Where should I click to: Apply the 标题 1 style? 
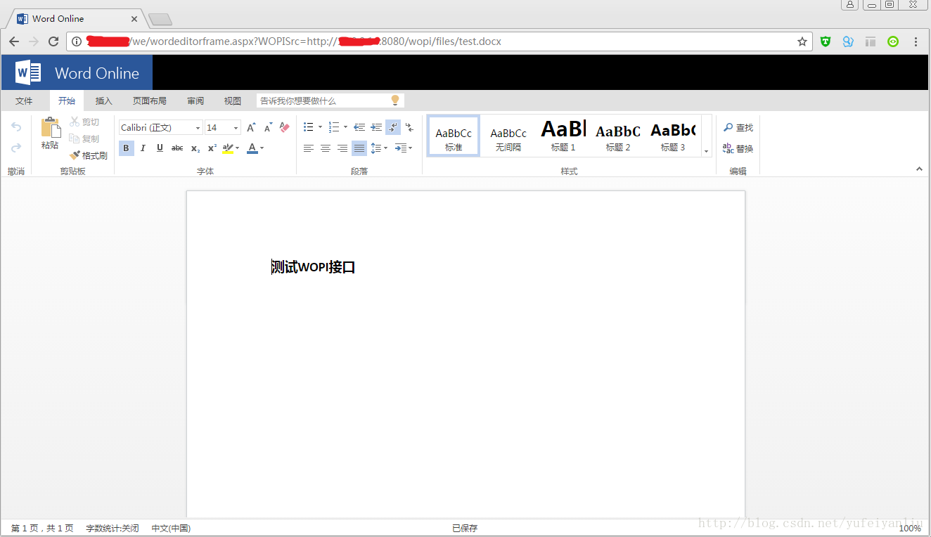[x=563, y=136]
